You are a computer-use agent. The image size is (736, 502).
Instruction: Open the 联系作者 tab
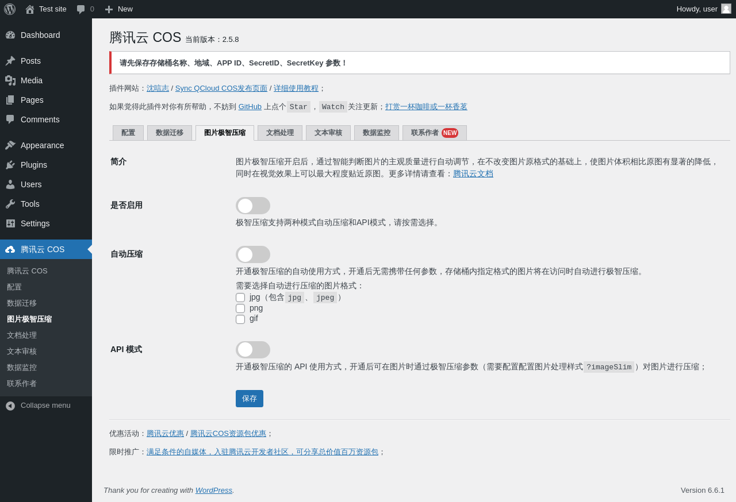coord(435,133)
